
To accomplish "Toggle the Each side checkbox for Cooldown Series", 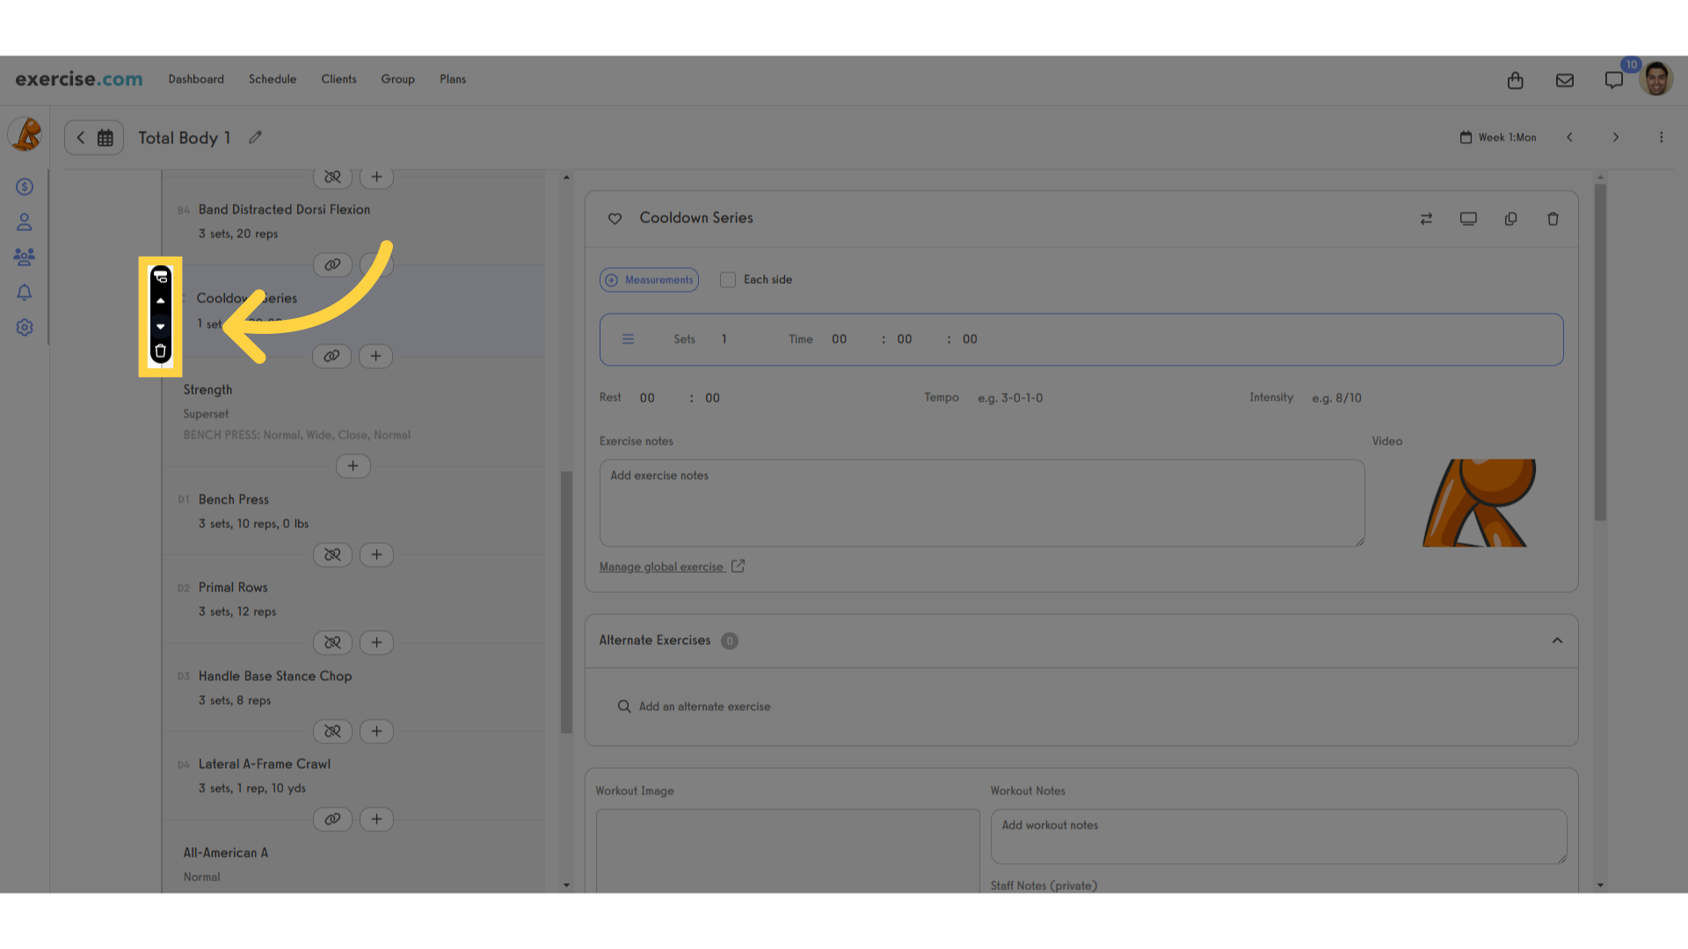I will point(728,279).
